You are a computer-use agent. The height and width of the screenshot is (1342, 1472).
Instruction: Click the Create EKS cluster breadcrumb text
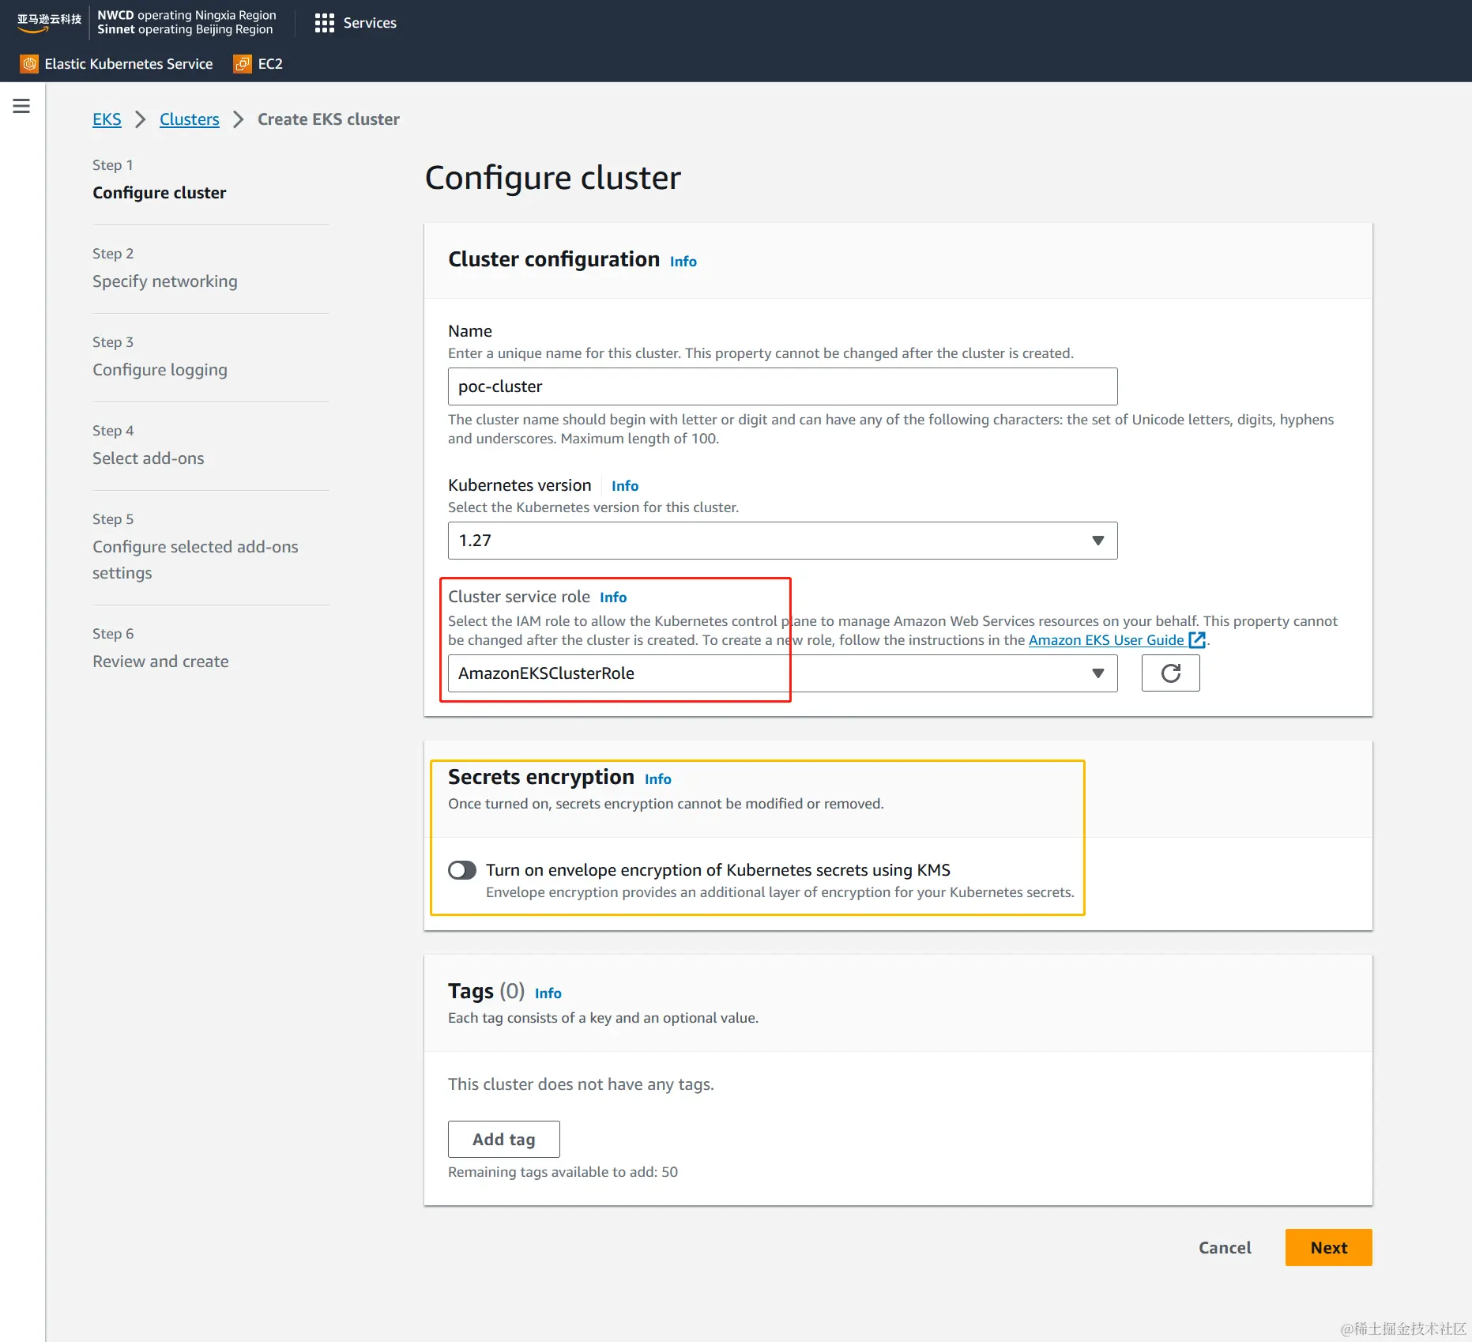pyautogui.click(x=329, y=119)
